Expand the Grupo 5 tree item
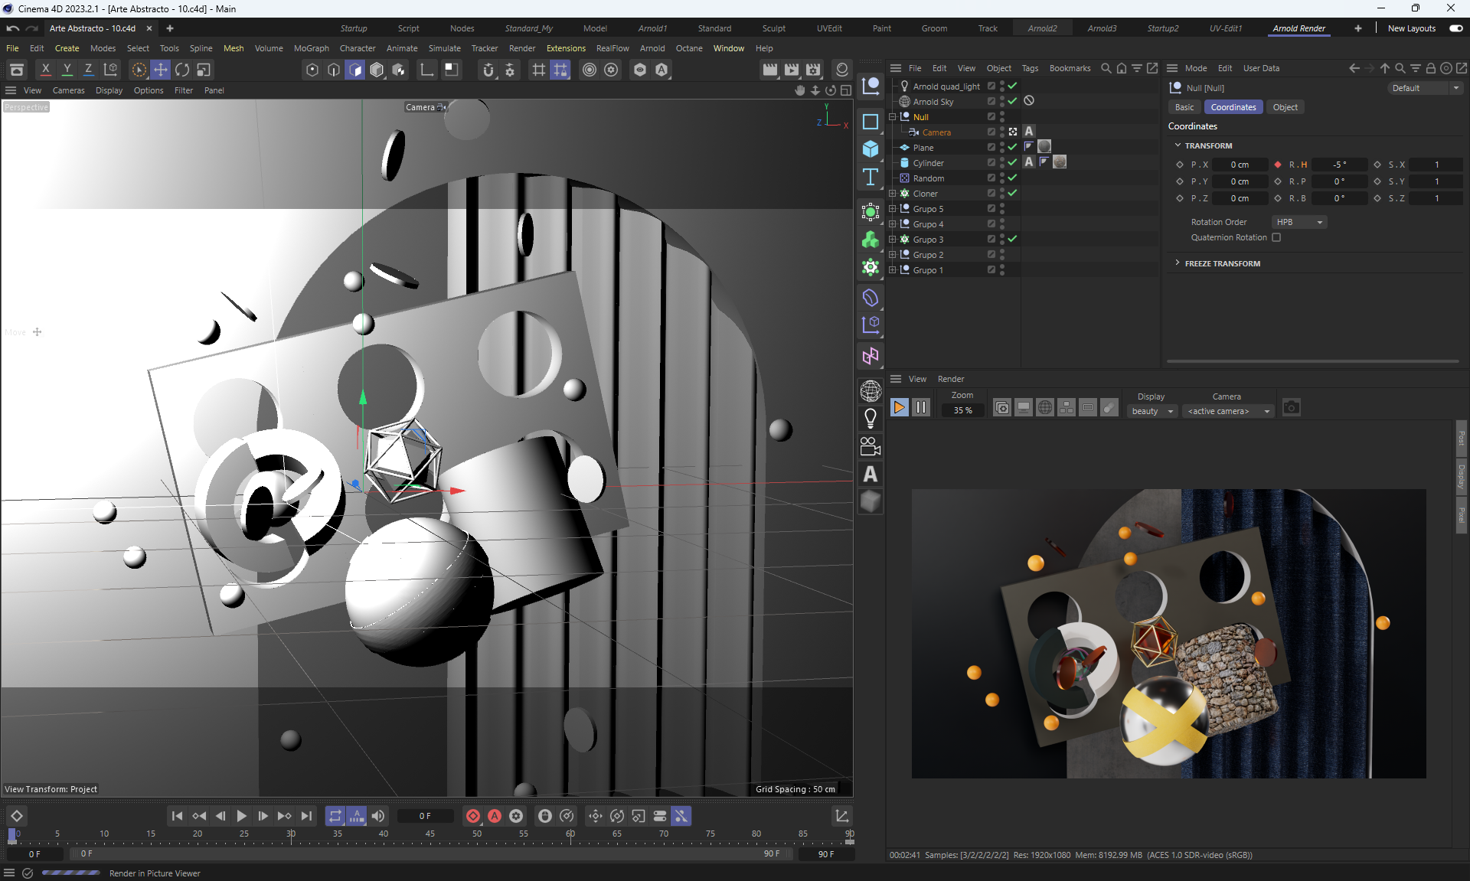 (x=893, y=208)
